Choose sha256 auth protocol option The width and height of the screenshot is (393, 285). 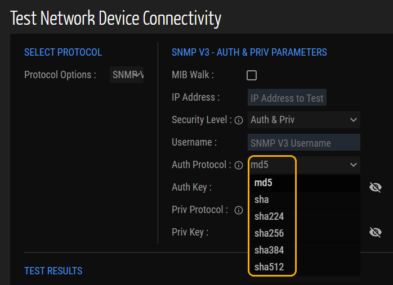click(269, 233)
